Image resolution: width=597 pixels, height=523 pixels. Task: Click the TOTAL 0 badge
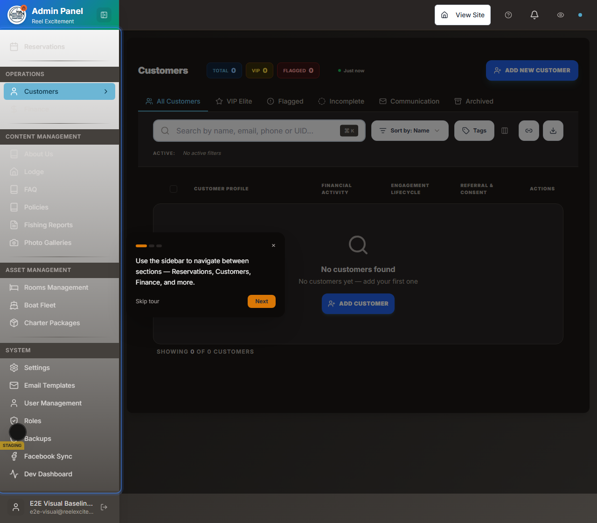point(224,70)
